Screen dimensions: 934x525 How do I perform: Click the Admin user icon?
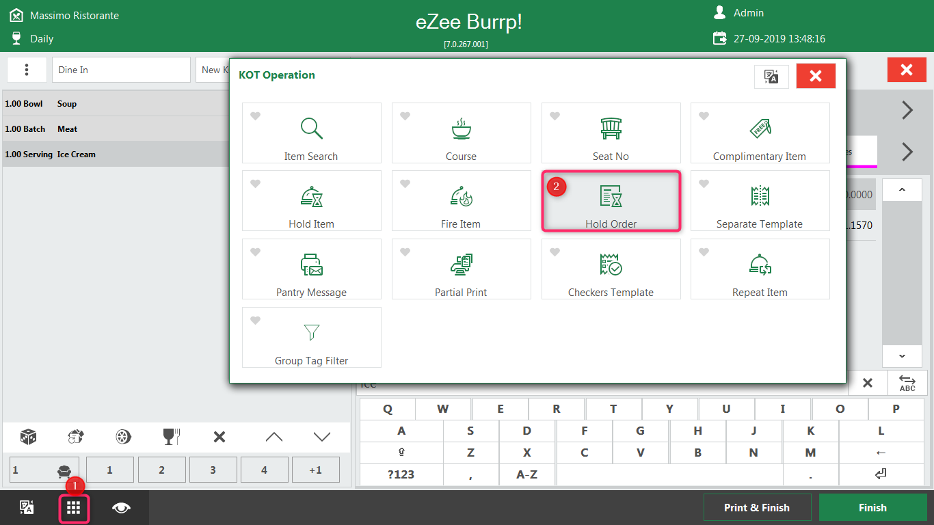pos(719,12)
